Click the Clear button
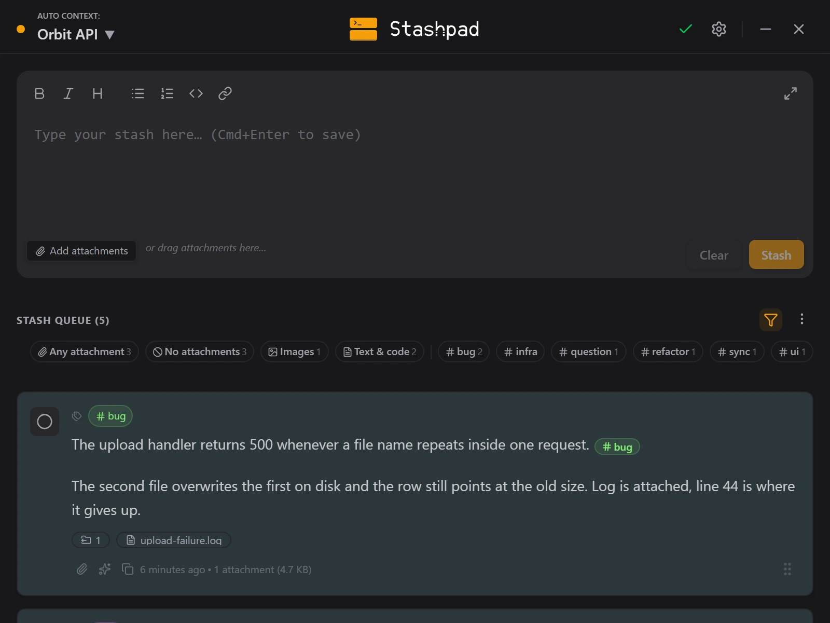This screenshot has width=830, height=623. pos(714,255)
